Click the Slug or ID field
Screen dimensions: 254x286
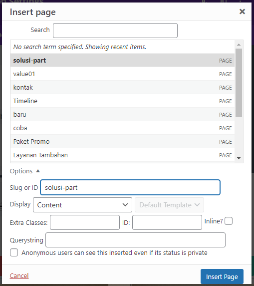point(130,187)
